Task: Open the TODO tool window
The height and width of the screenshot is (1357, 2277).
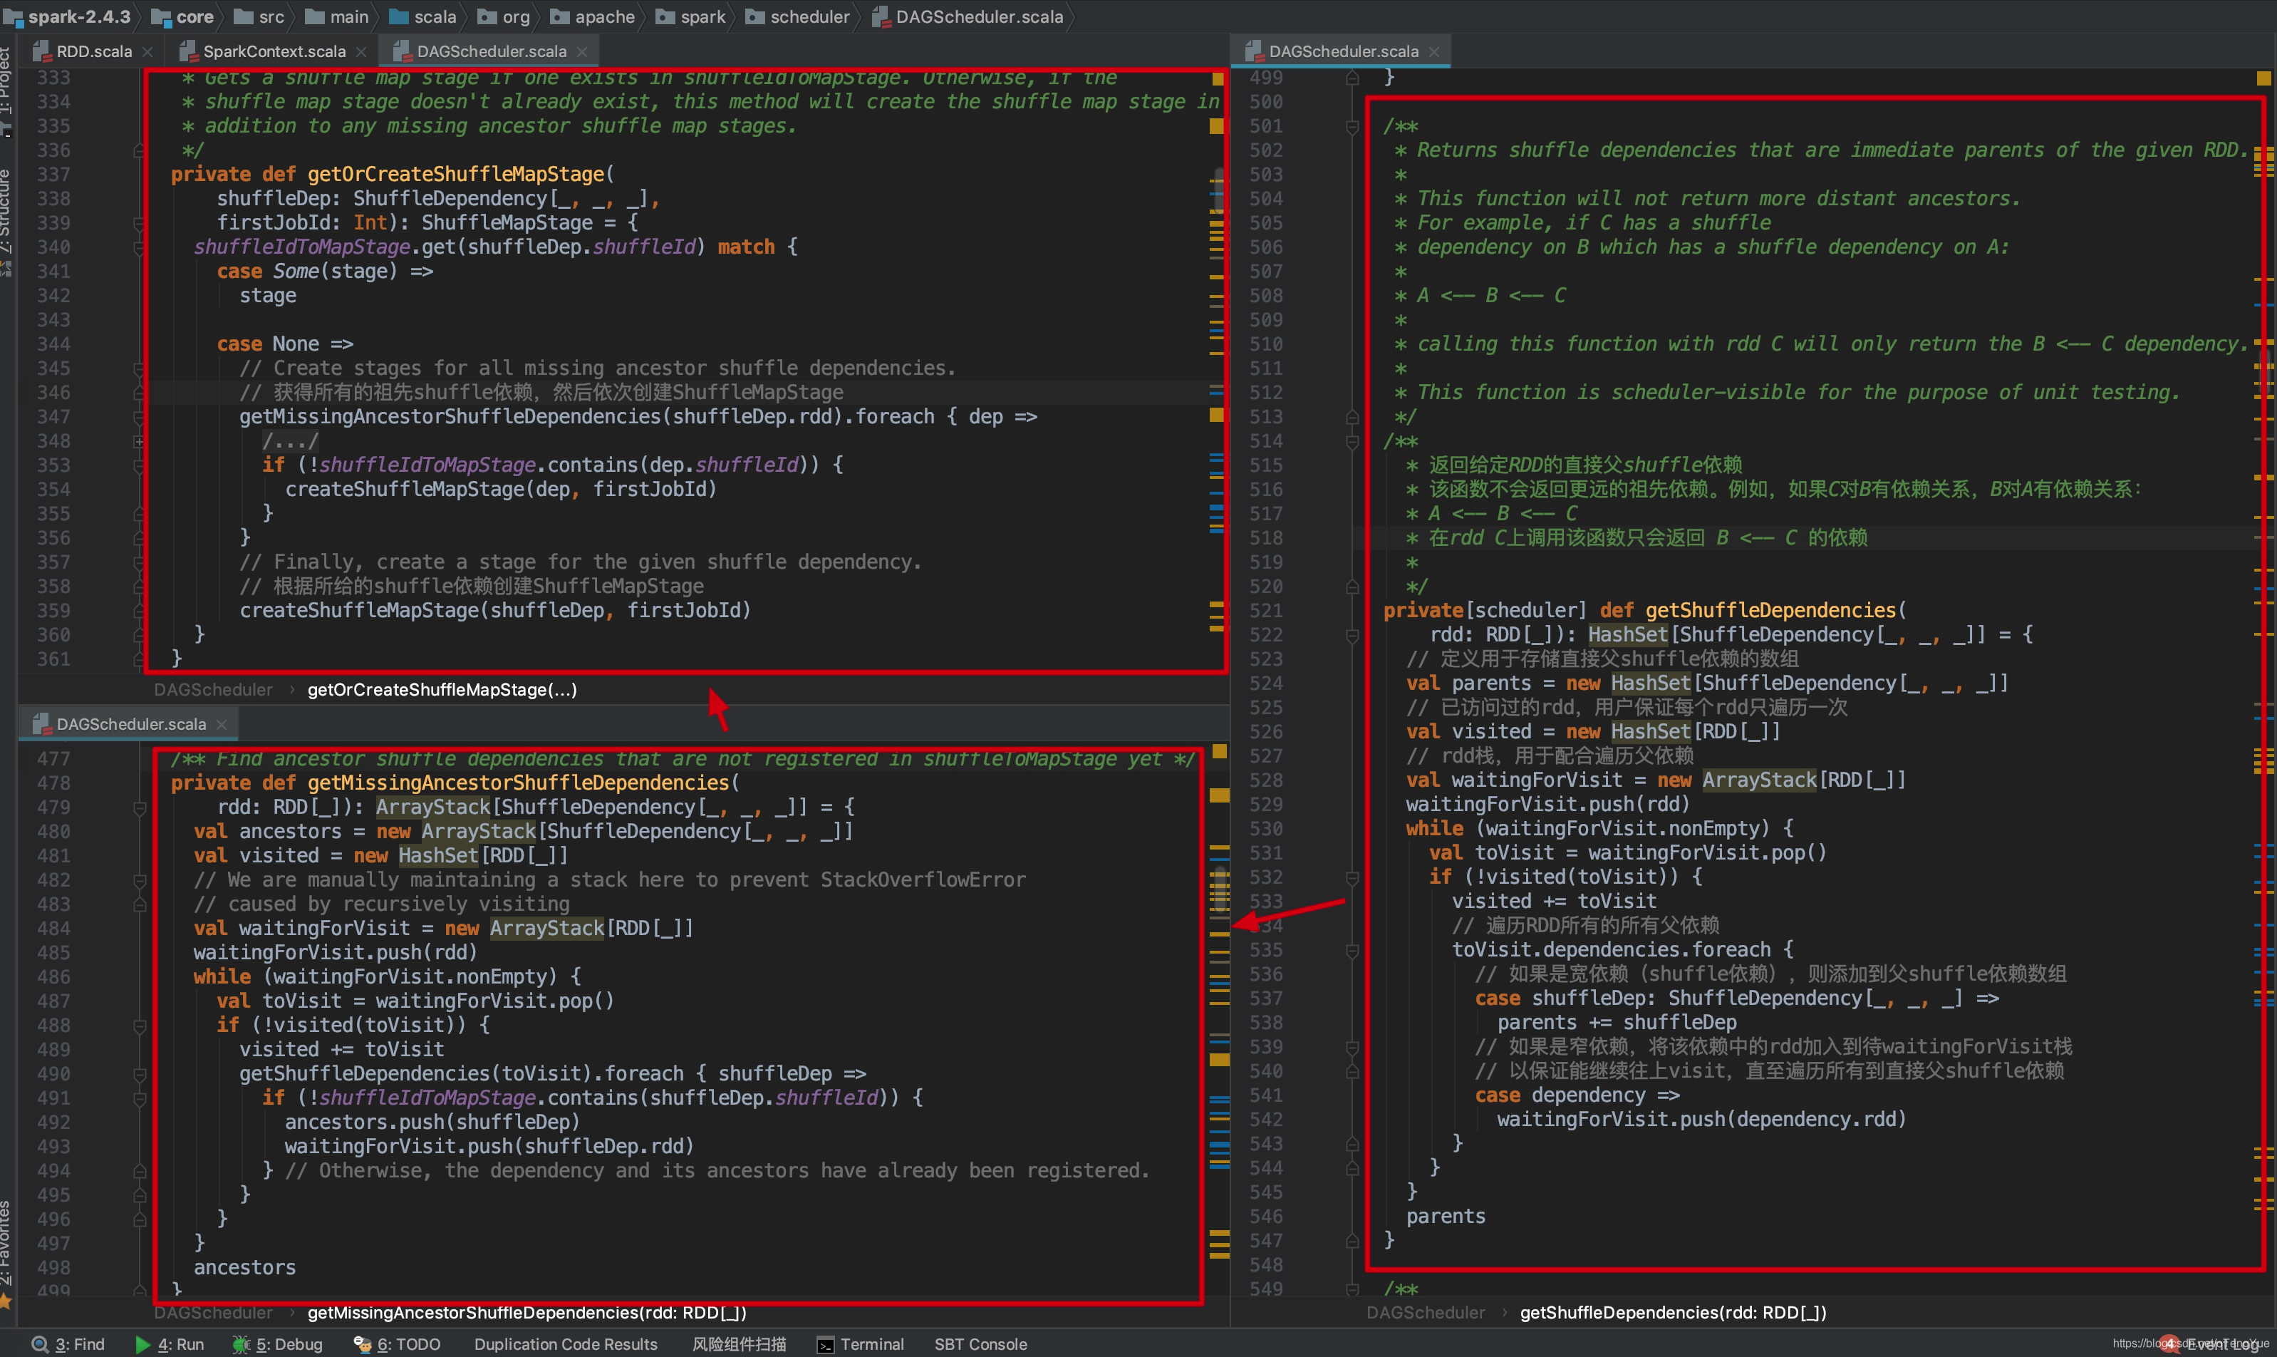Action: click(398, 1344)
